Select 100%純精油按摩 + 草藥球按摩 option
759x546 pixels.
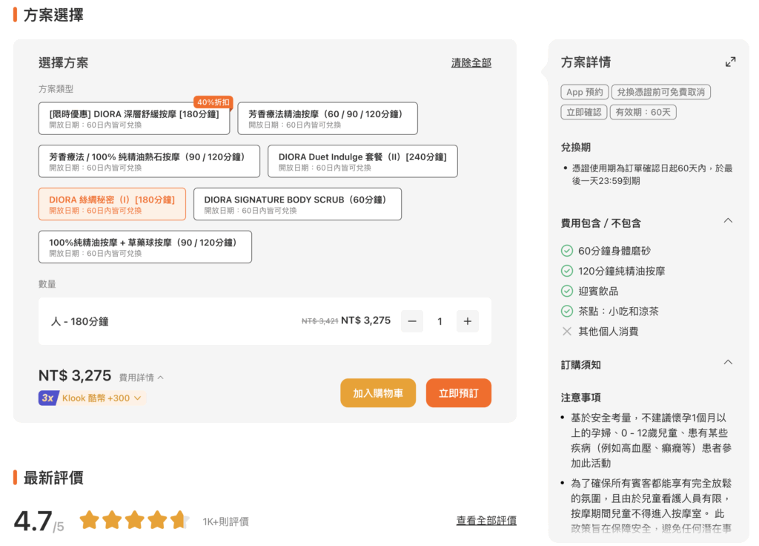pos(145,247)
